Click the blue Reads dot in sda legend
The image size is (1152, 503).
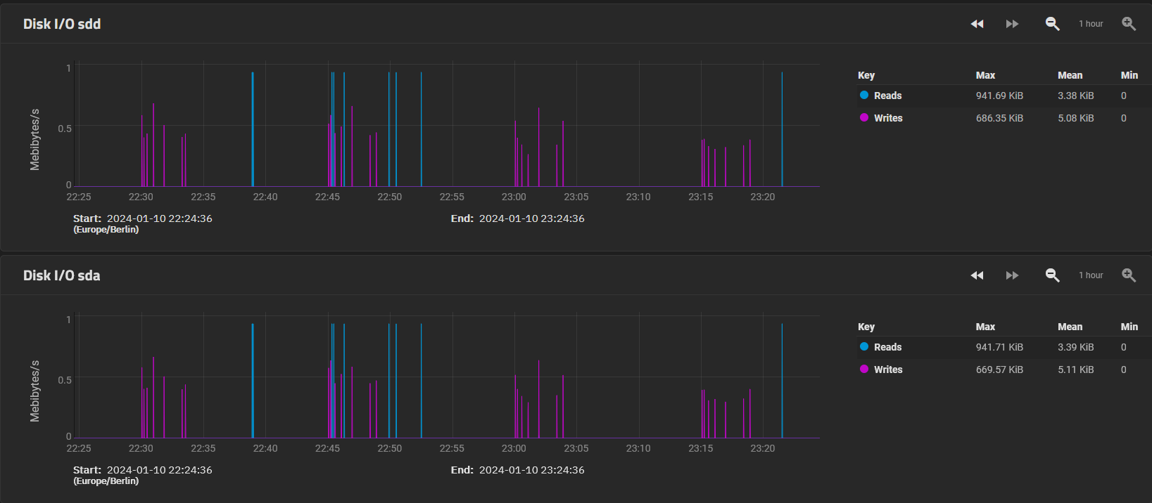pyautogui.click(x=864, y=346)
